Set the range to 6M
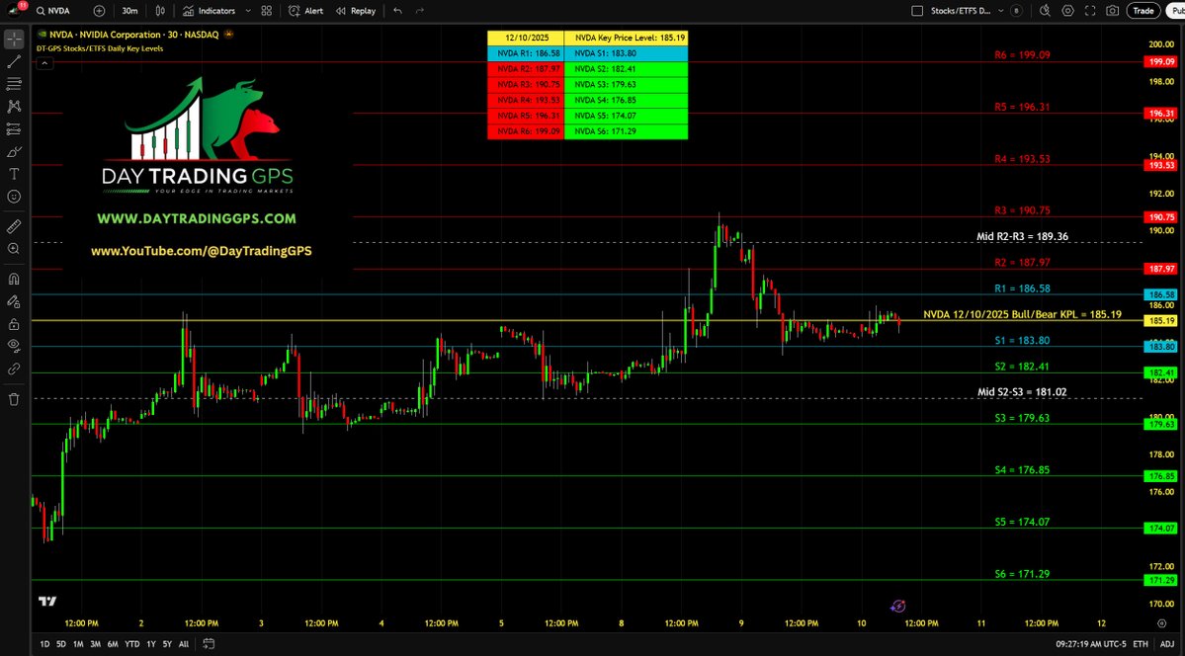Image resolution: width=1185 pixels, height=656 pixels. [x=113, y=644]
